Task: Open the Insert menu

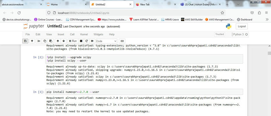Action: (x=61, y=34)
